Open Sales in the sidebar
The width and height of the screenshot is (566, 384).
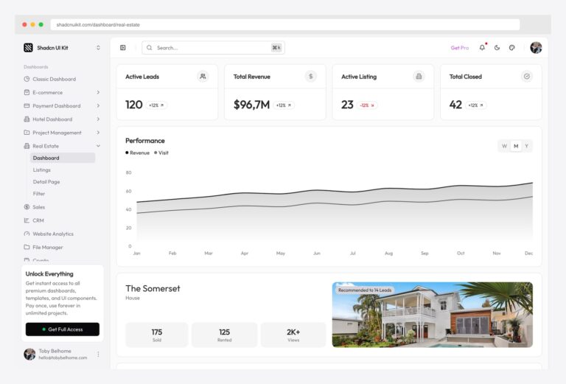38,207
